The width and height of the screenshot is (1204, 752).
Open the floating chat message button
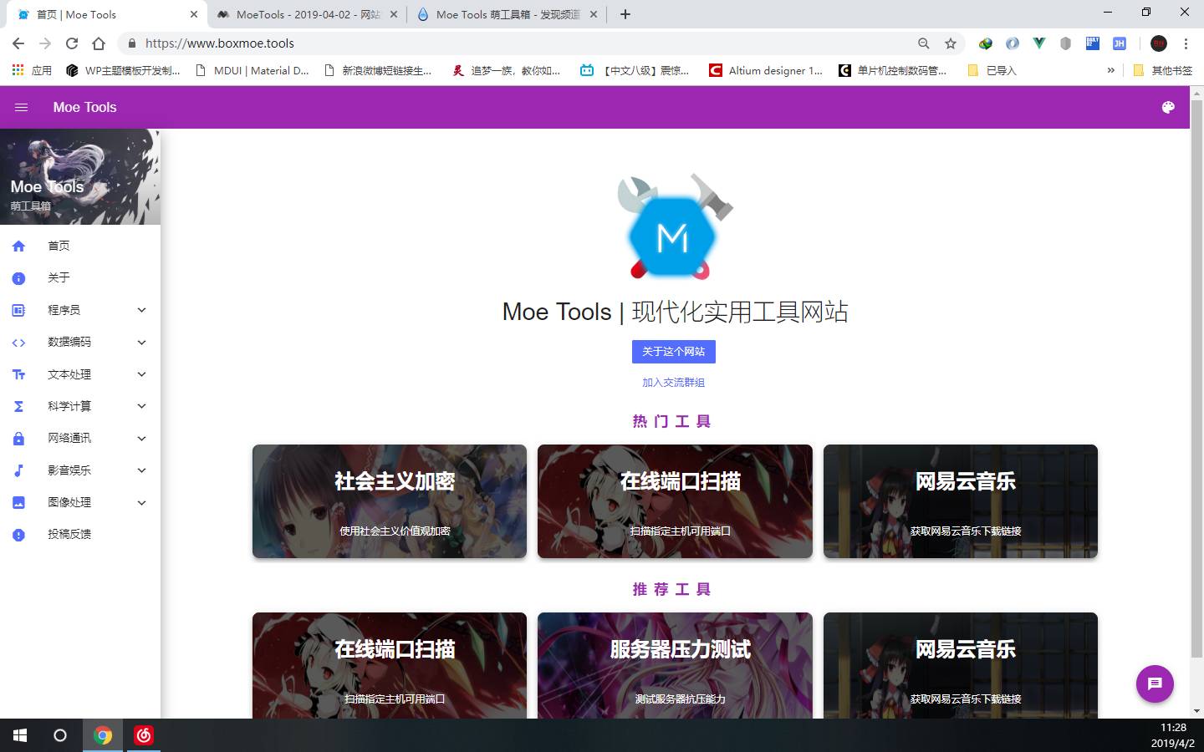pos(1155,683)
